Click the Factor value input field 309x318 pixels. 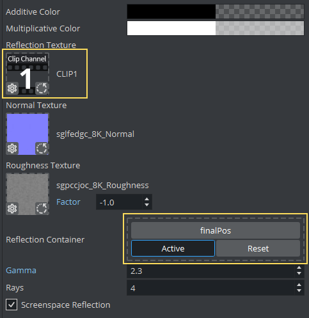point(119,202)
